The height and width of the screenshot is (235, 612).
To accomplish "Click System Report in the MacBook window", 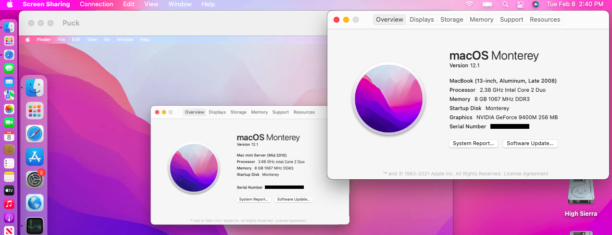I will coord(474,143).
